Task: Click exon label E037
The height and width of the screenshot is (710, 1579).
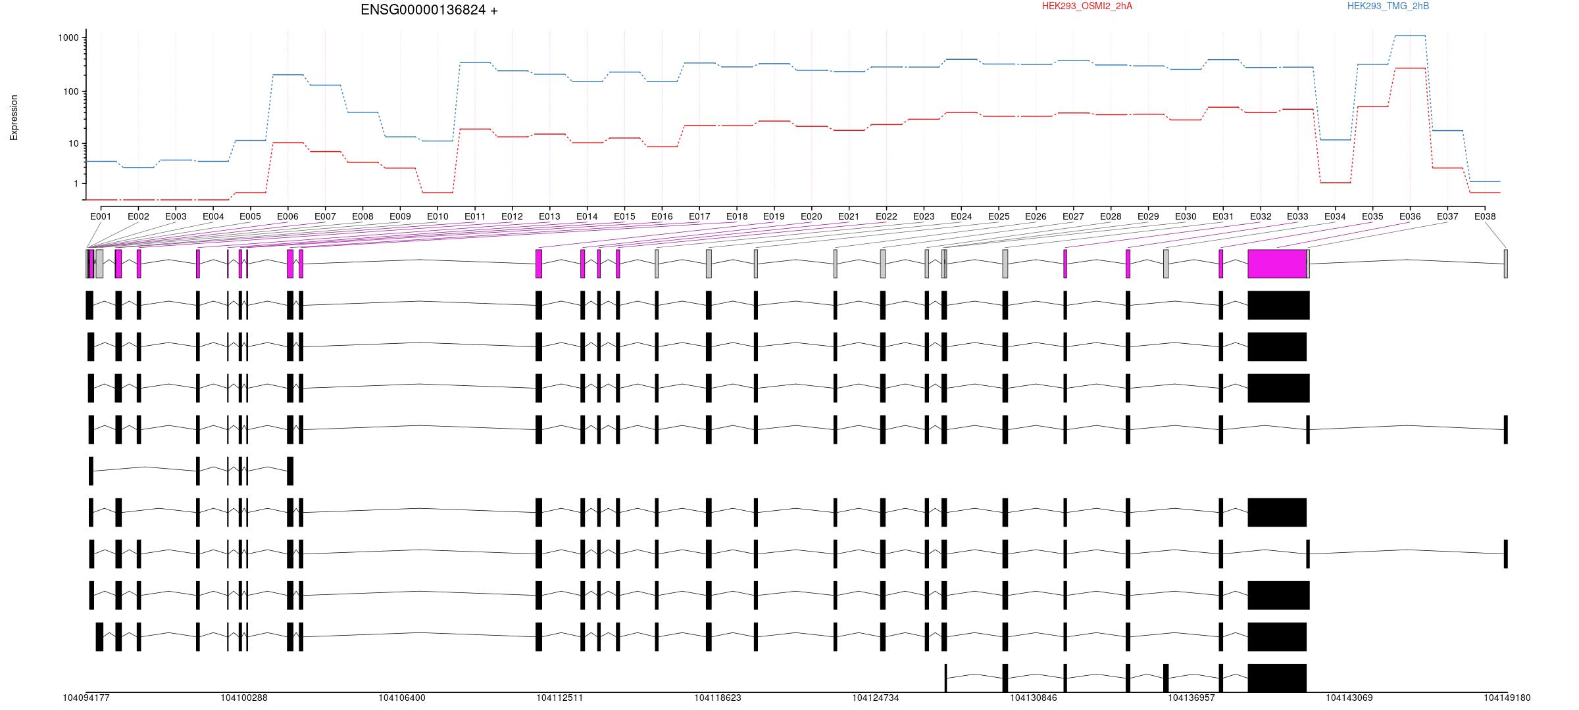Action: [1447, 216]
